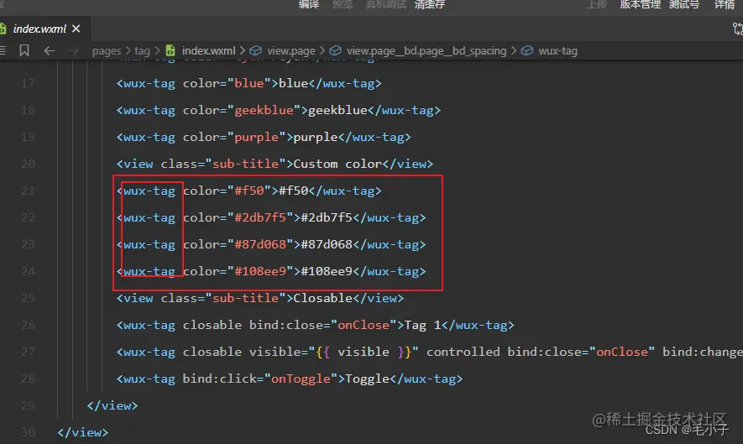Click the 真机调试 remote debug button
The image size is (743, 444).
(385, 4)
